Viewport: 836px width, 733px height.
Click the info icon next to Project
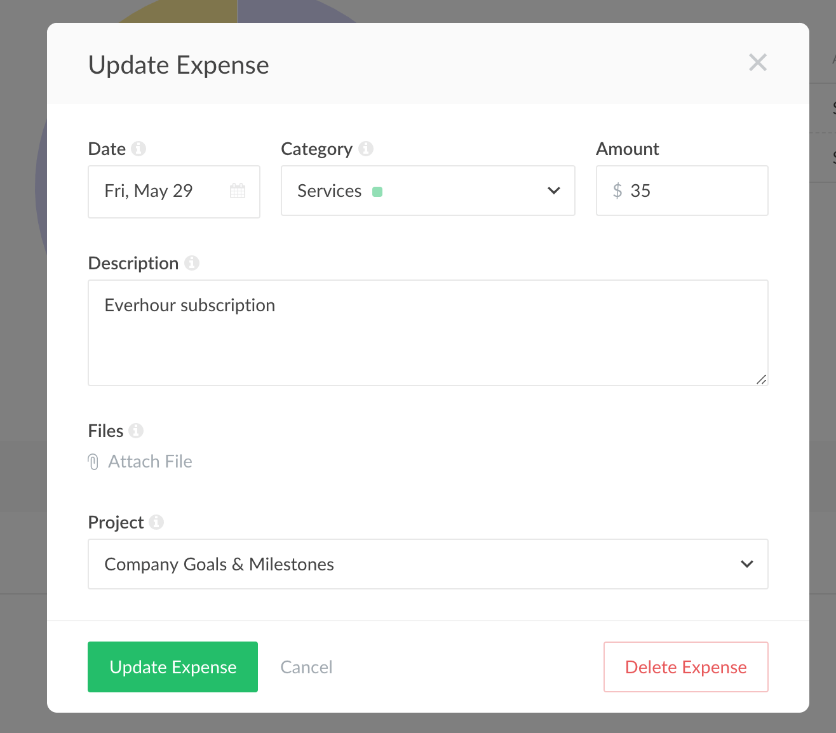pos(156,522)
